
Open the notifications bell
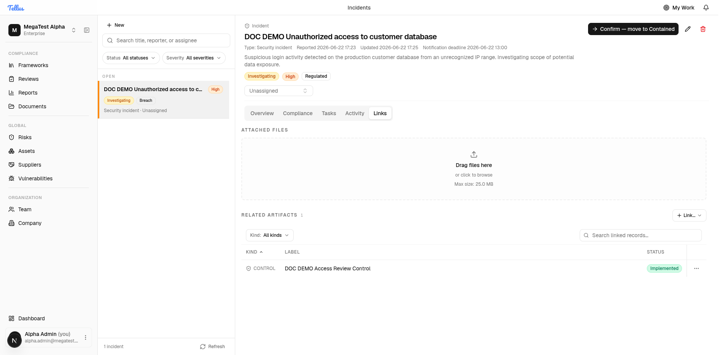[706, 8]
